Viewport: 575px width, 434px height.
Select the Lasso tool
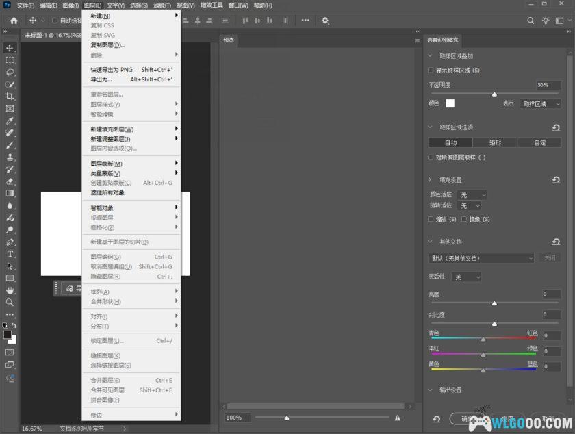tap(10, 72)
